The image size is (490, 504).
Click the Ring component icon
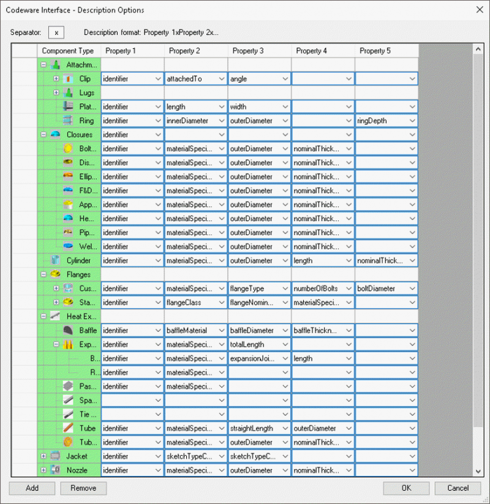coord(69,121)
